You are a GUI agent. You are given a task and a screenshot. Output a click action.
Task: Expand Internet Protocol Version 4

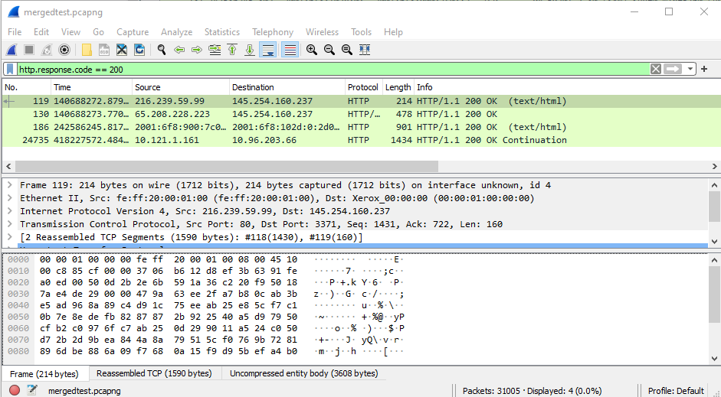(x=9, y=211)
